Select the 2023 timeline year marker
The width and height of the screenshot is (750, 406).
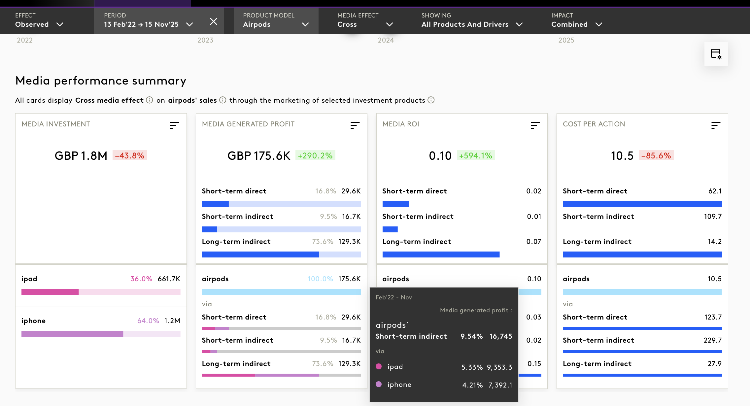point(205,40)
